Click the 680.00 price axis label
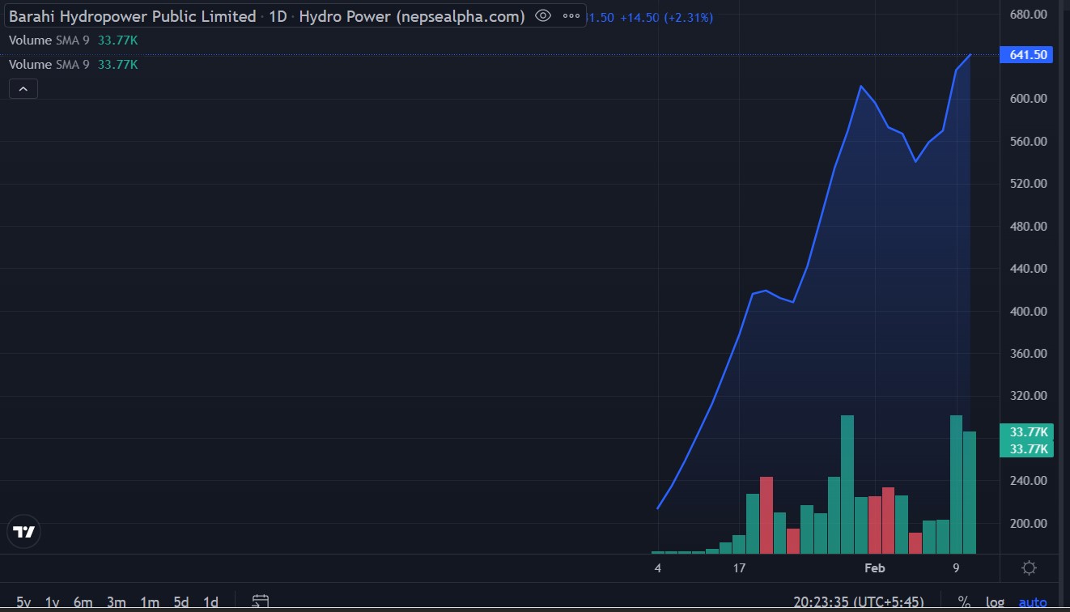 1029,15
